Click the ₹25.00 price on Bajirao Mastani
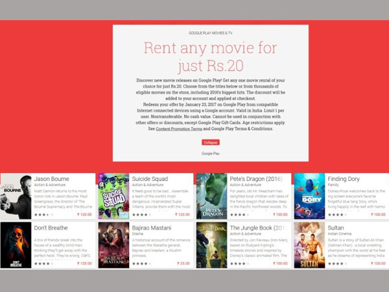389x292 pixels. 183,263
